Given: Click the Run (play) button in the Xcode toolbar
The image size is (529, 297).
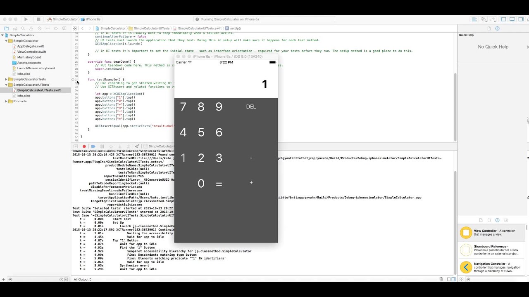Looking at the screenshot, I should coord(26,19).
